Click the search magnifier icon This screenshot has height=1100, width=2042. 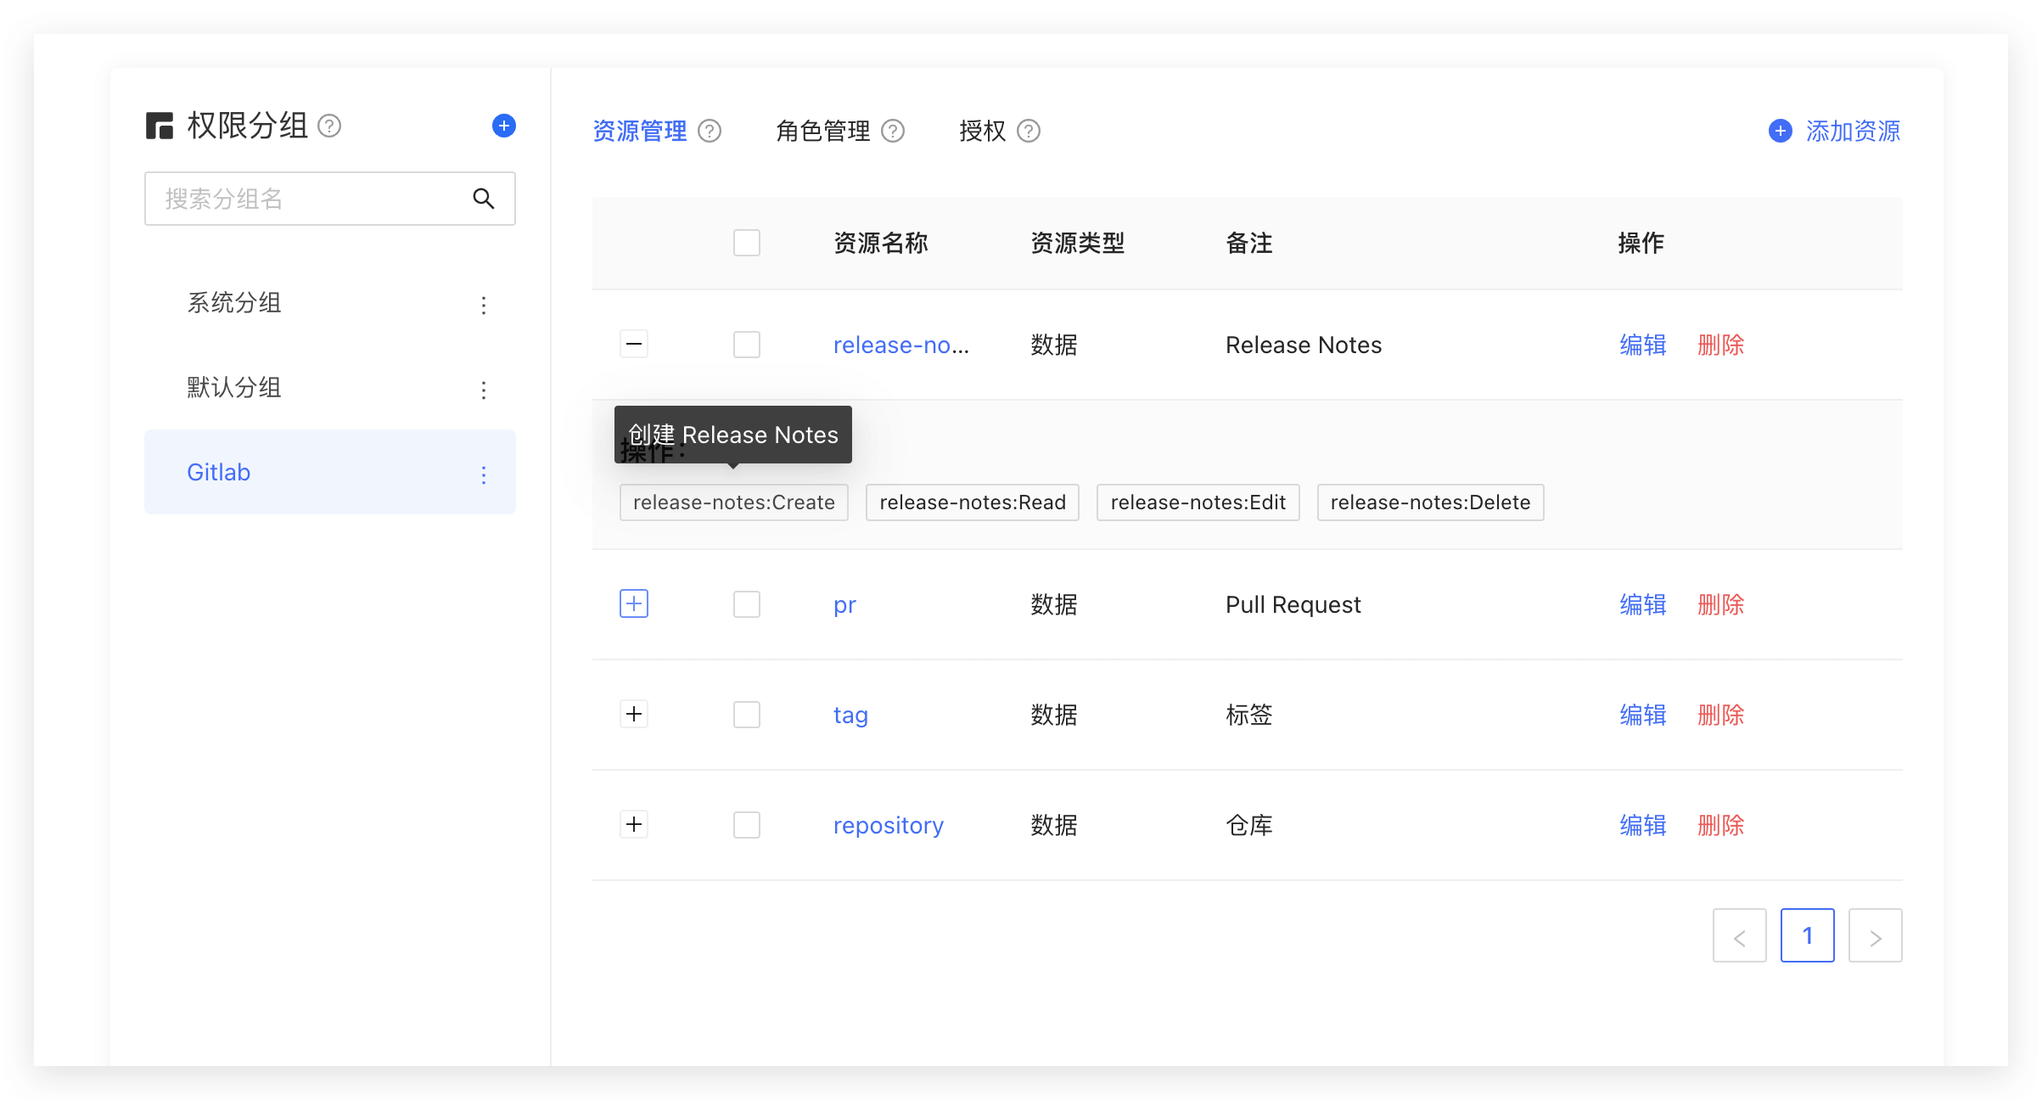click(x=484, y=199)
